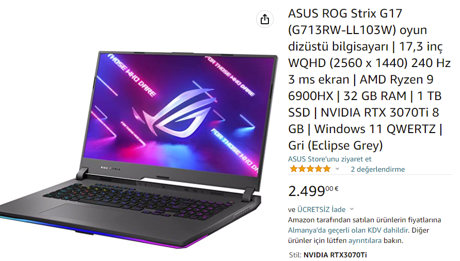Expand the chevron next to star rating

click(x=337, y=169)
